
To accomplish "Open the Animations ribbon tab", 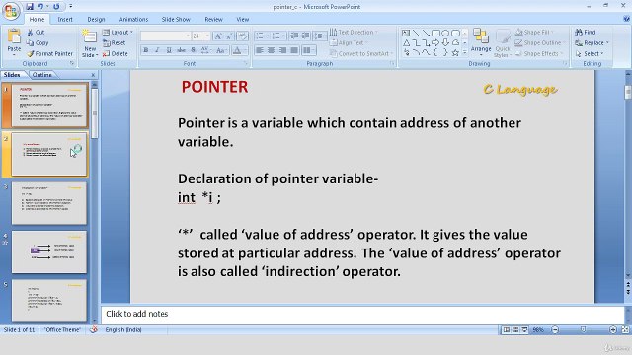I will click(133, 19).
